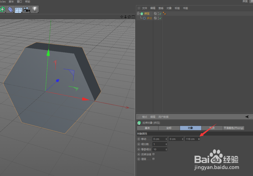Toggle the green enable checkmark for 挤压
253x176 pixels.
[x=160, y=14]
